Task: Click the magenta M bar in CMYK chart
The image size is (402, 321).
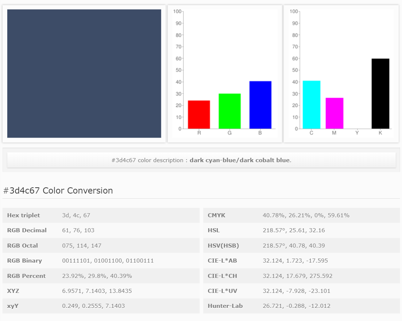Action: pyautogui.click(x=334, y=113)
